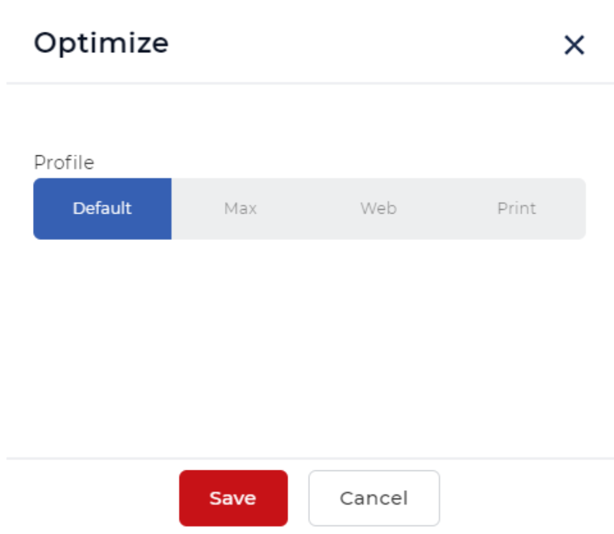
Task: Close the Optimize dialog with the X icon
Action: (x=574, y=45)
